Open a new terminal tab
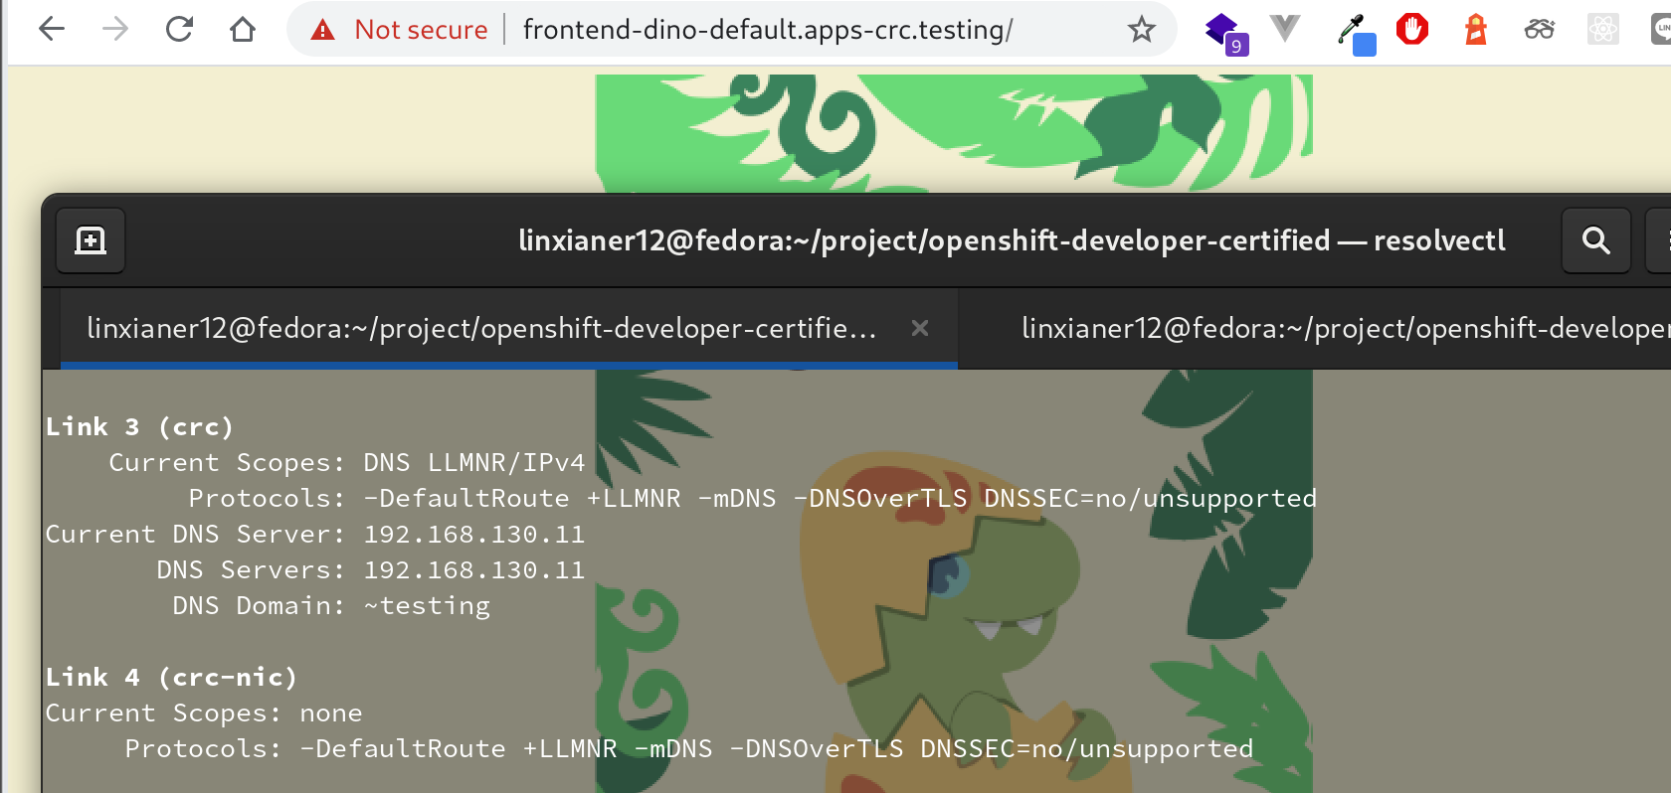This screenshot has width=1671, height=793. (x=91, y=240)
